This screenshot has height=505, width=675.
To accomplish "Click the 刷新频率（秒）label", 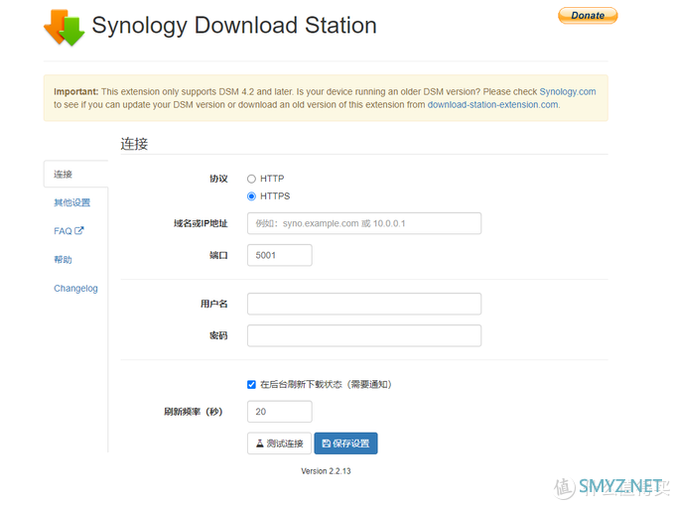I will (x=194, y=412).
